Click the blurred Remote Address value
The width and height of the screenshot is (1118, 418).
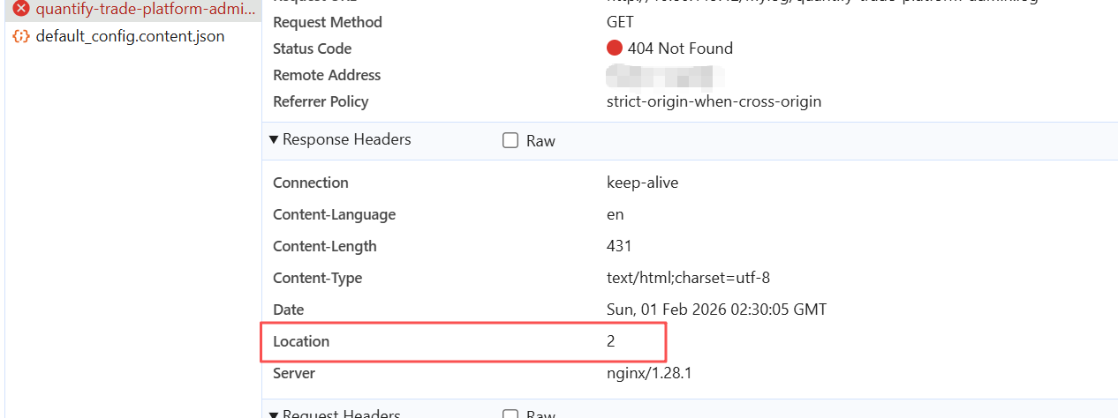pyautogui.click(x=665, y=75)
